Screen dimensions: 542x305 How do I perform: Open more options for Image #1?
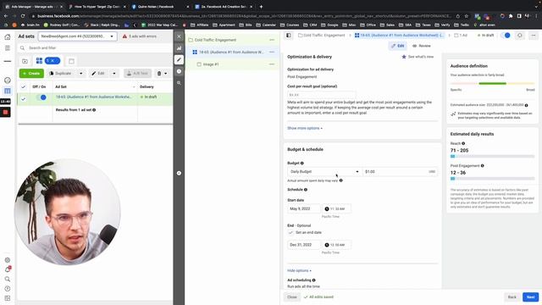tap(272, 64)
